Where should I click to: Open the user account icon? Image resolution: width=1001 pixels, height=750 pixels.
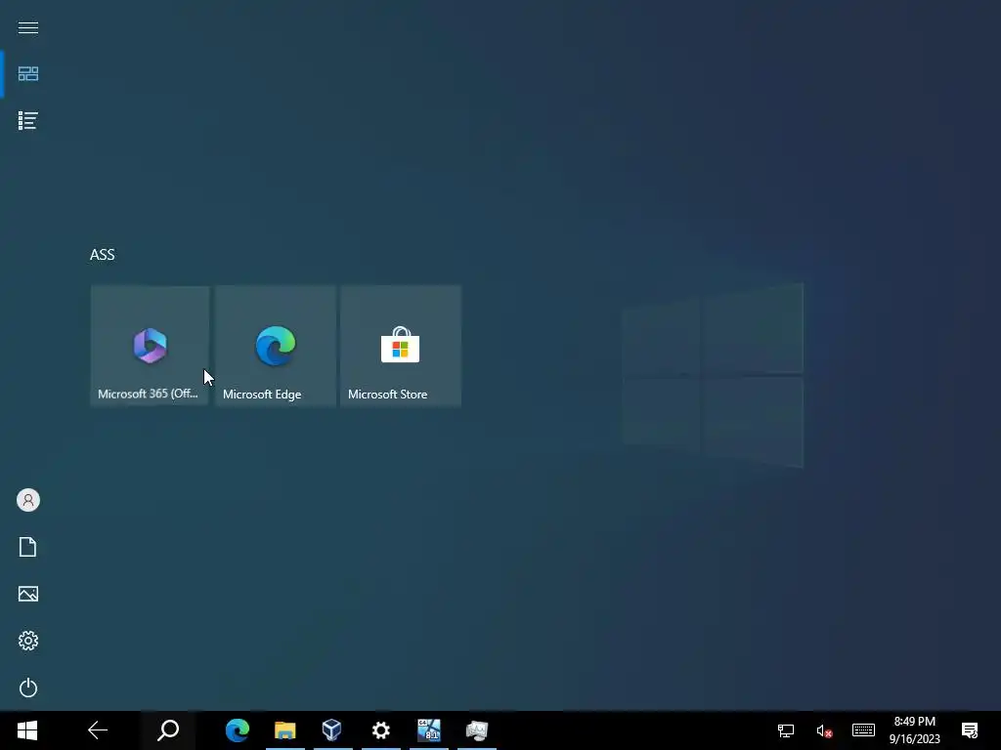[28, 500]
